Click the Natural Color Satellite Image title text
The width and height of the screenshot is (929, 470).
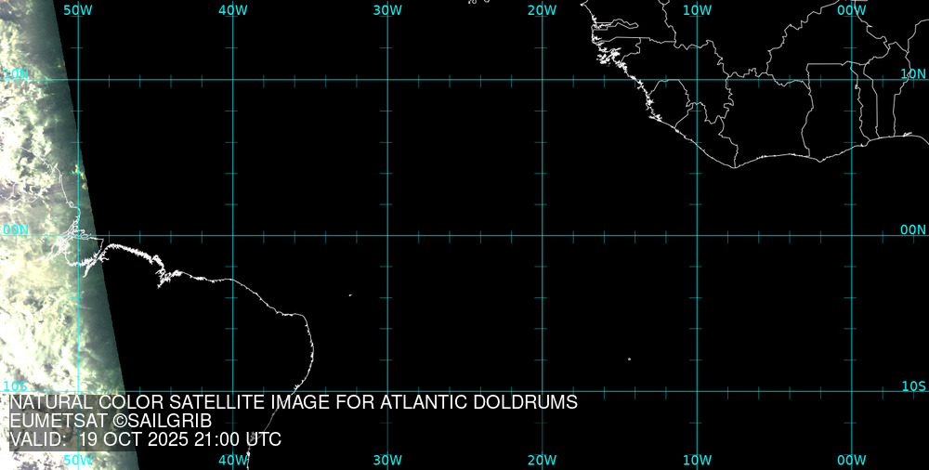294,402
